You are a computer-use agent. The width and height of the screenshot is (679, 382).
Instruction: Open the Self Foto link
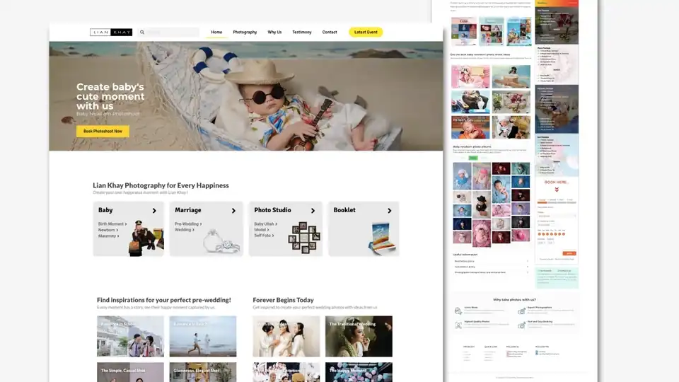tap(264, 235)
